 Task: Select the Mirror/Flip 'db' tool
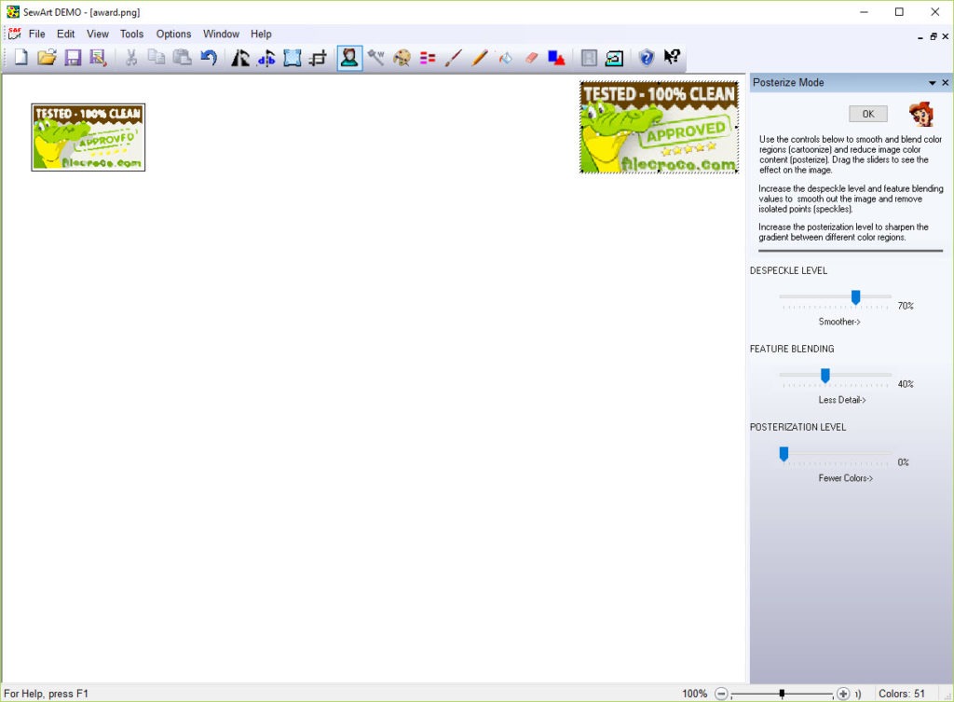[266, 58]
